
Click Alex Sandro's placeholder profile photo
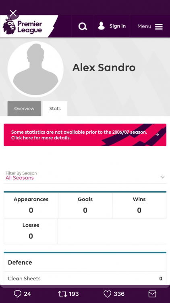35,69
